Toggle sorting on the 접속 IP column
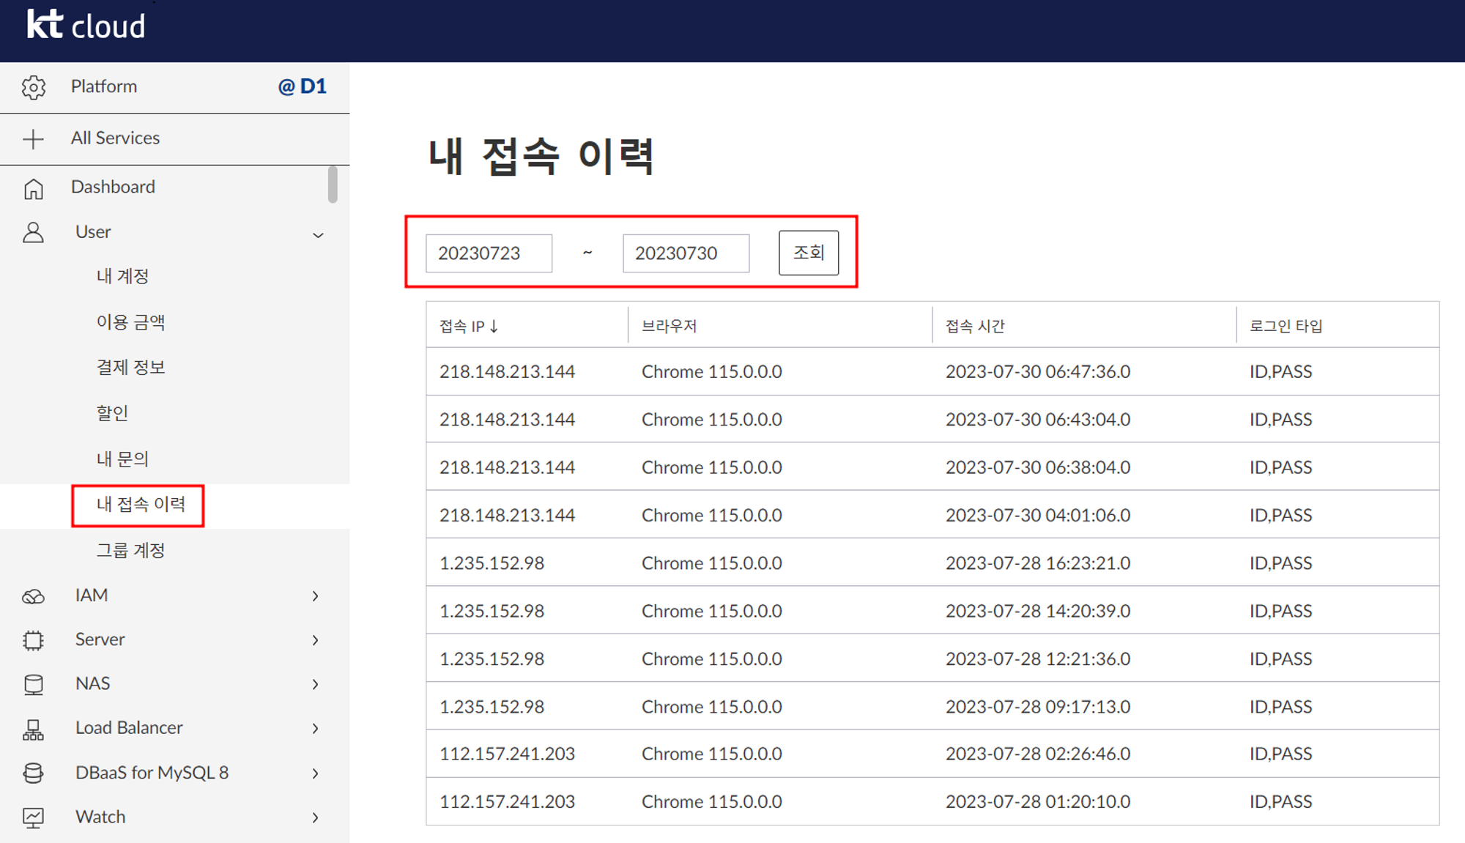Screen dimensions: 1465x843 469,326
